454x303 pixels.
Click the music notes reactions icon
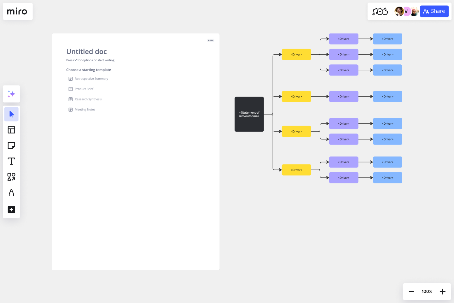[380, 12]
